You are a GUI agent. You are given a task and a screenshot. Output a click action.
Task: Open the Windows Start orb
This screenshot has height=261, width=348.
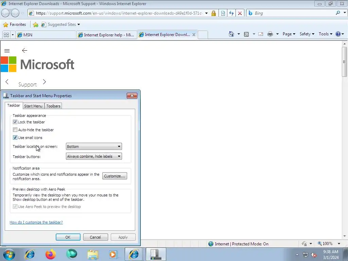(x=9, y=254)
